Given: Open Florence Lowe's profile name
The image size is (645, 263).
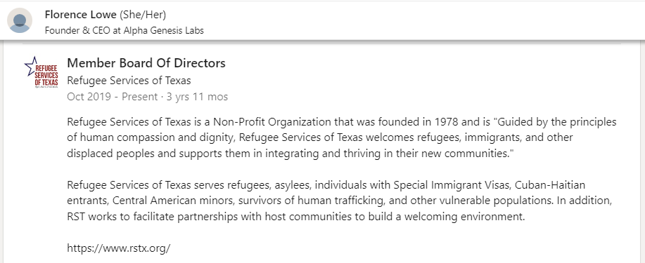Looking at the screenshot, I should coord(81,15).
